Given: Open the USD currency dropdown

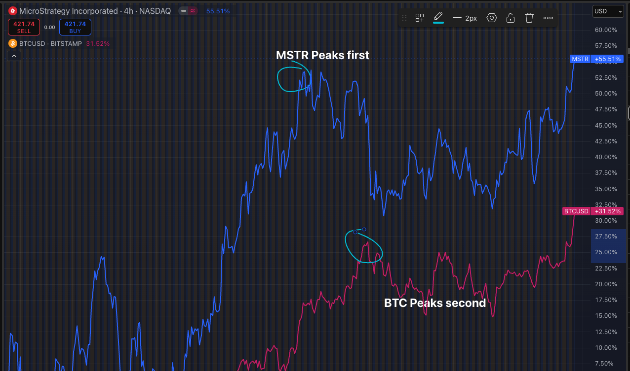Looking at the screenshot, I should (x=608, y=11).
